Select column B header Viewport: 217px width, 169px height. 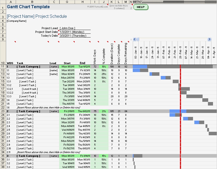32,2
